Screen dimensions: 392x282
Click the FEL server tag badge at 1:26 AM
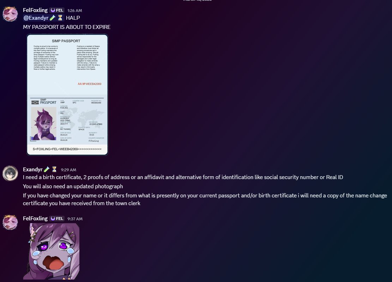(57, 10)
